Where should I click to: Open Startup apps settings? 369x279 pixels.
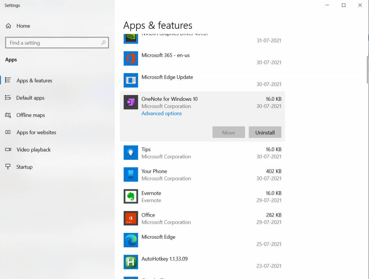[x=24, y=167]
